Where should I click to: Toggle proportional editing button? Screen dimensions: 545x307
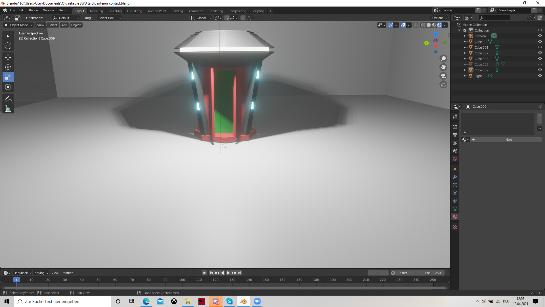click(x=243, y=18)
